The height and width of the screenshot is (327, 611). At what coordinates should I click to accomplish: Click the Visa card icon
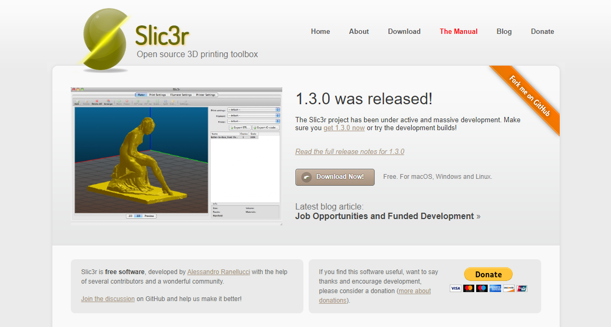pos(455,288)
